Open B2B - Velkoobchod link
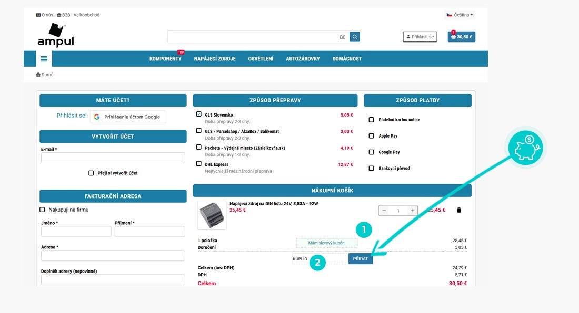The image size is (579, 313). pyautogui.click(x=78, y=15)
